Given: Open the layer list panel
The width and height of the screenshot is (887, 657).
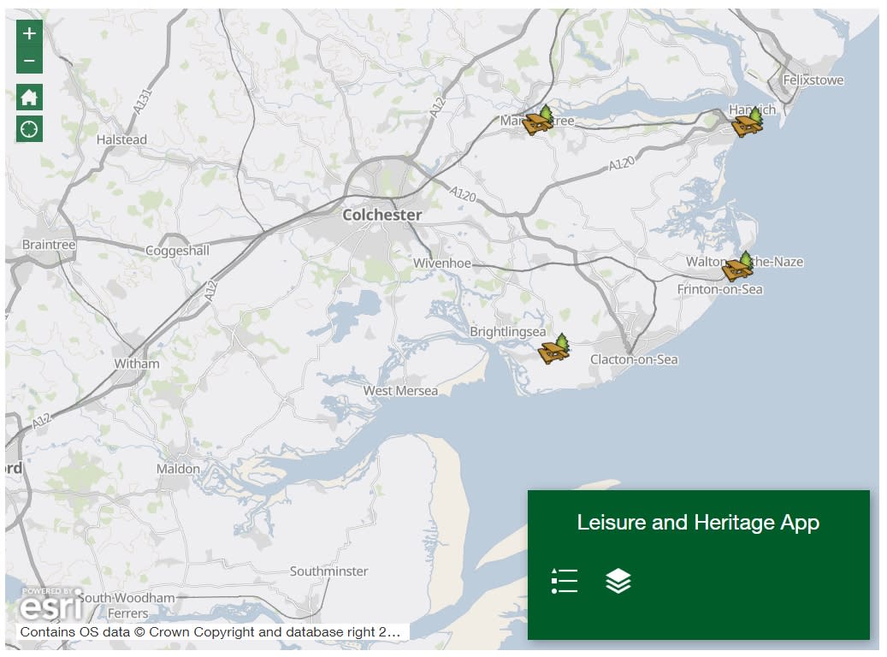Looking at the screenshot, I should pos(618,581).
